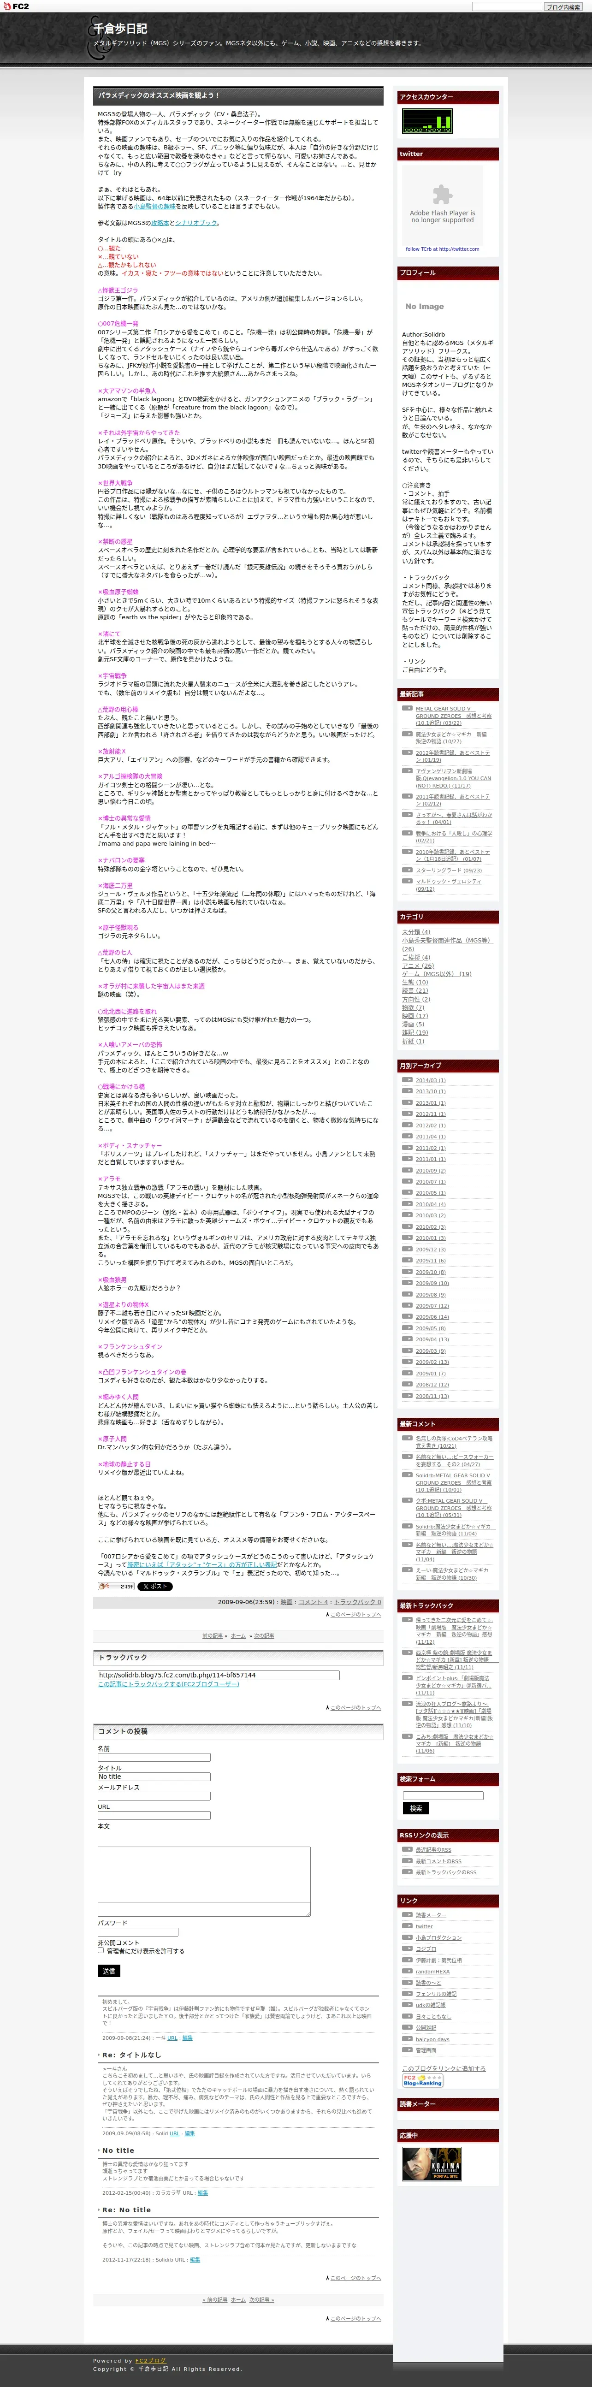Click arrow icon beside 2010/09 archive

click(x=407, y=1169)
